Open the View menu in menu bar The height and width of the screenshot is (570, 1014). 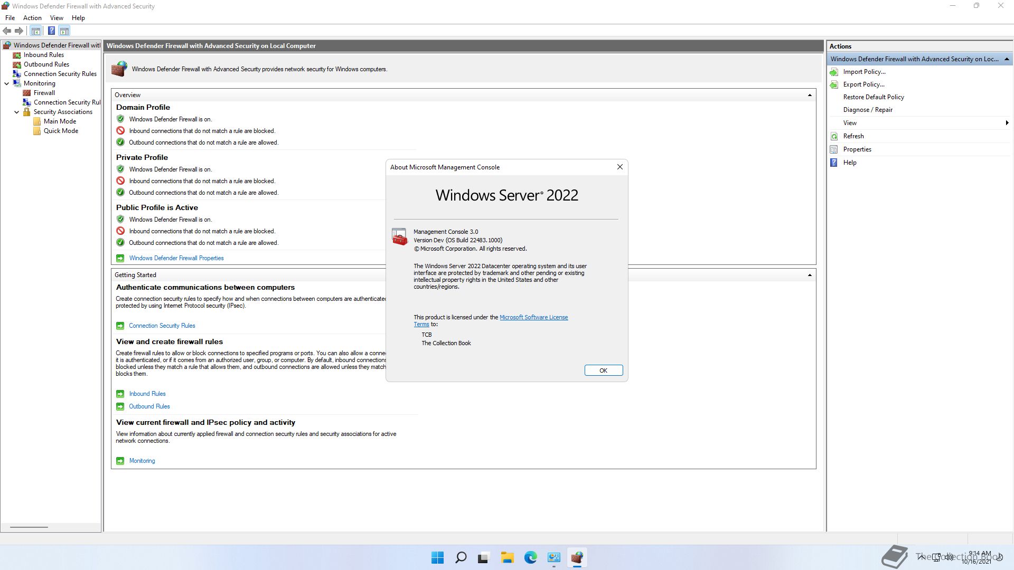(57, 18)
